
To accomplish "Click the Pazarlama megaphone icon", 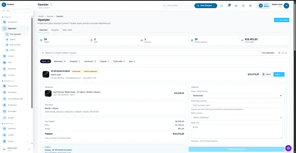I will [x=4, y=93].
